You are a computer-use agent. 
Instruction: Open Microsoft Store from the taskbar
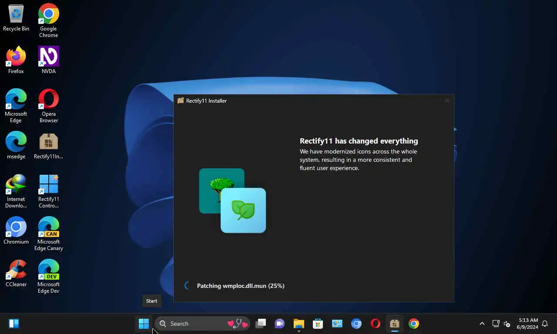click(318, 324)
